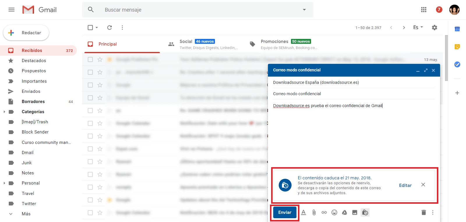Click the Redactar compose button
This screenshot has width=466, height=222.
(x=26, y=33)
